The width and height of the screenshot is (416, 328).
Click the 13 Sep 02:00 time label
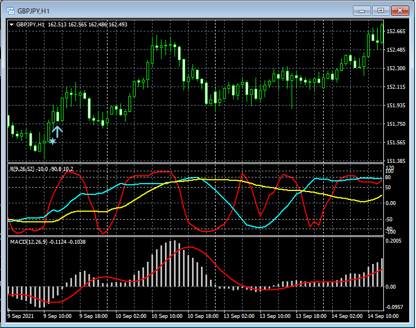tap(240, 316)
